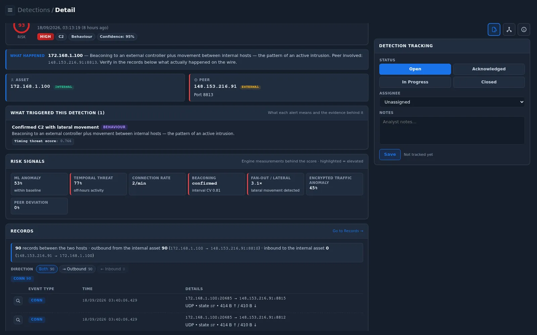Select Confirmed C2 with lateral movement title
537x335 pixels.
(55, 127)
